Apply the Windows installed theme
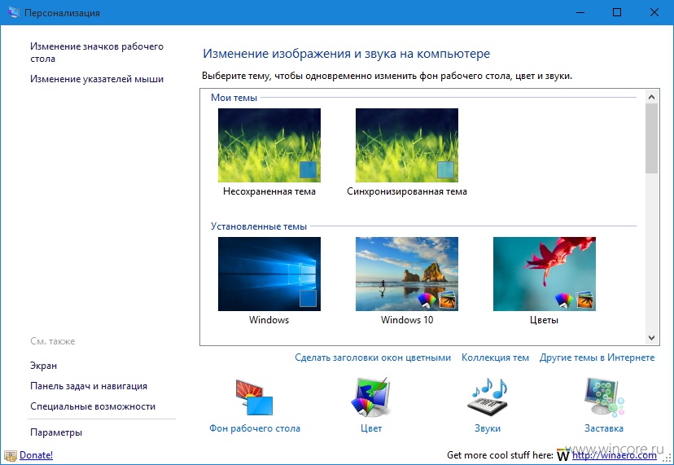 [269, 274]
